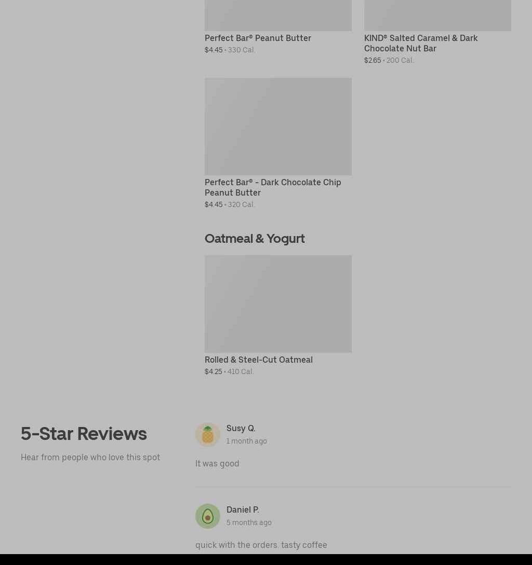532x565 pixels.
Task: Click the $4.25 oatmeal price line
Action: 229,371
